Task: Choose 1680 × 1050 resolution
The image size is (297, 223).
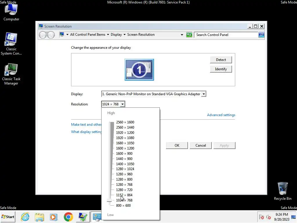Action: [x=125, y=143]
